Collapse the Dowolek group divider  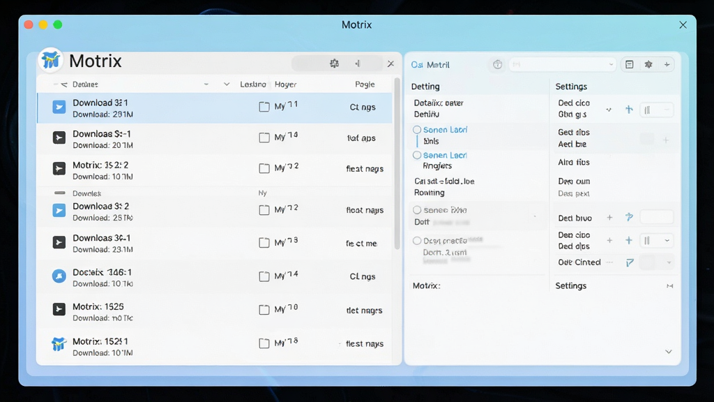(x=60, y=193)
